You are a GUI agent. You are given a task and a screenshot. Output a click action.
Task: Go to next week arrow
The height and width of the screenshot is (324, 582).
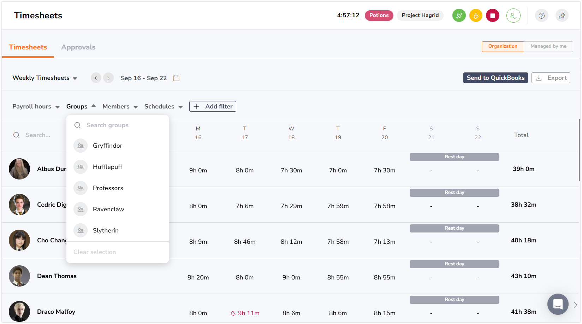(108, 78)
